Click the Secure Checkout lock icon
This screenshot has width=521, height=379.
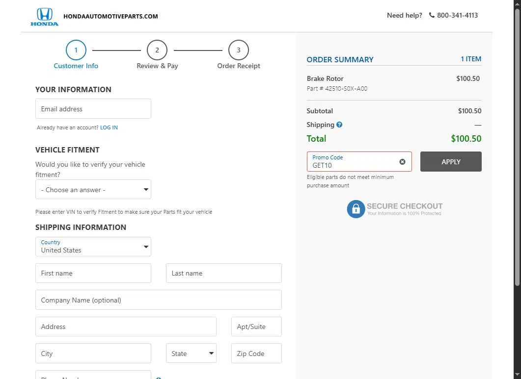coord(356,209)
